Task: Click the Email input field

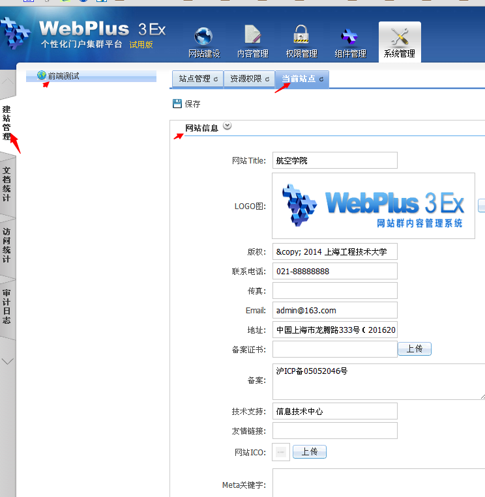Action: (x=334, y=310)
